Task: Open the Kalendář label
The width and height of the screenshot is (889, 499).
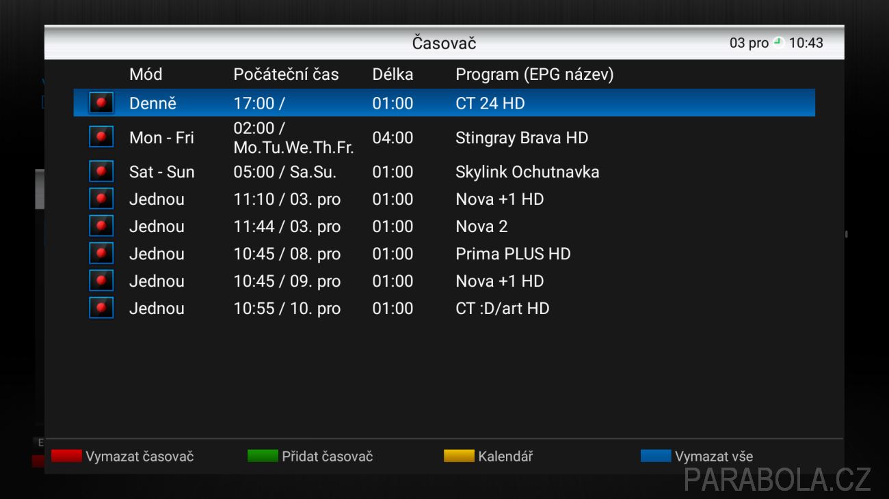Action: pyautogui.click(x=505, y=457)
